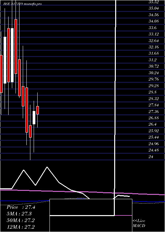Click the <<Live MACD label
This screenshot has height=232, width=165.
click(139, 223)
